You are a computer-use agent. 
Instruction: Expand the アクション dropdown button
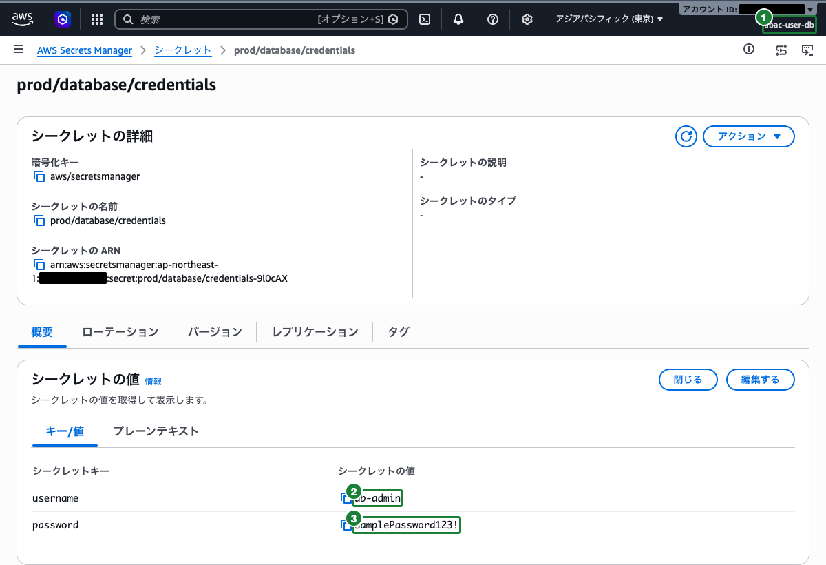(x=749, y=136)
